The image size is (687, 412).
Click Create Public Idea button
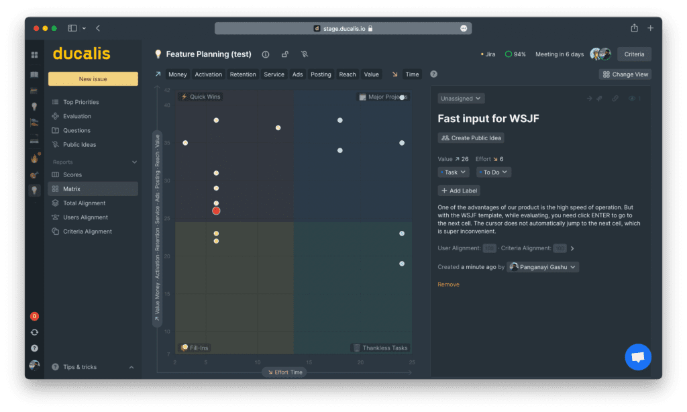coord(471,138)
